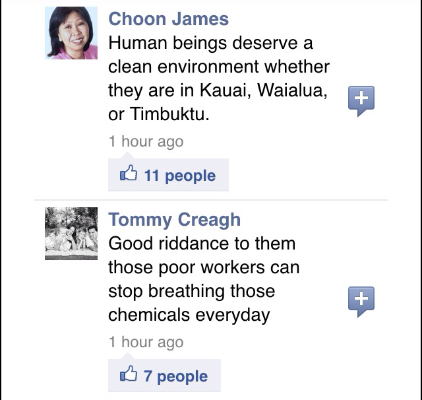422x400 pixels.
Task: Open Choon James's profile photo
Action: coord(71,34)
